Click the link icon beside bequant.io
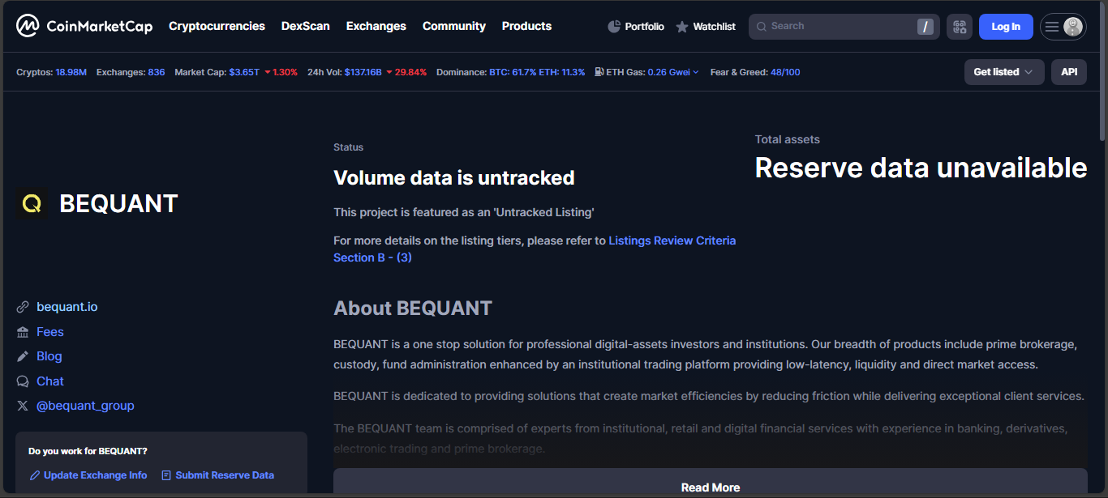The height and width of the screenshot is (498, 1108). [x=23, y=307]
